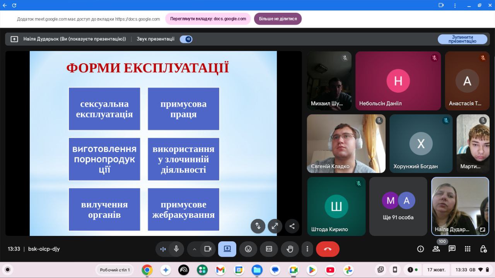This screenshot has width=495, height=278.
Task: Toggle the microphone button in call controls
Action: click(x=176, y=249)
